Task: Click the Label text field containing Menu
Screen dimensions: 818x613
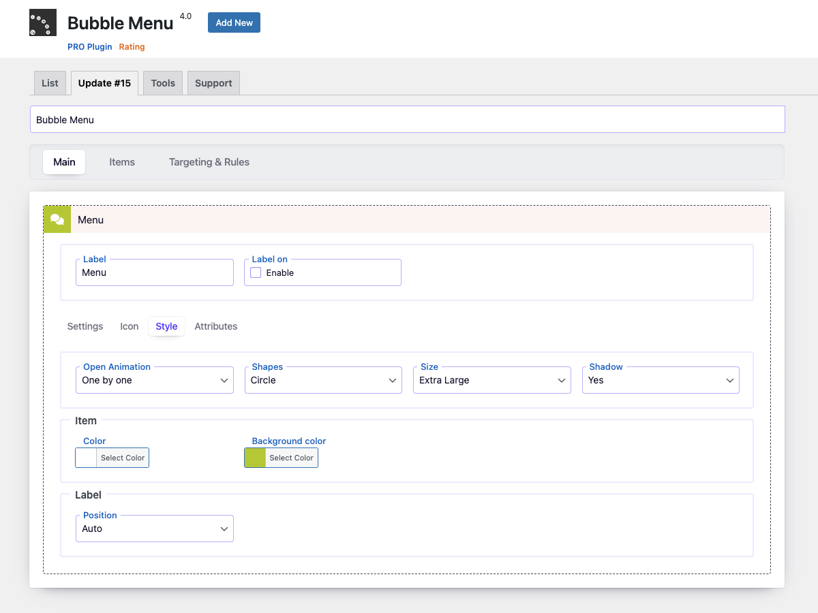Action: pos(155,272)
